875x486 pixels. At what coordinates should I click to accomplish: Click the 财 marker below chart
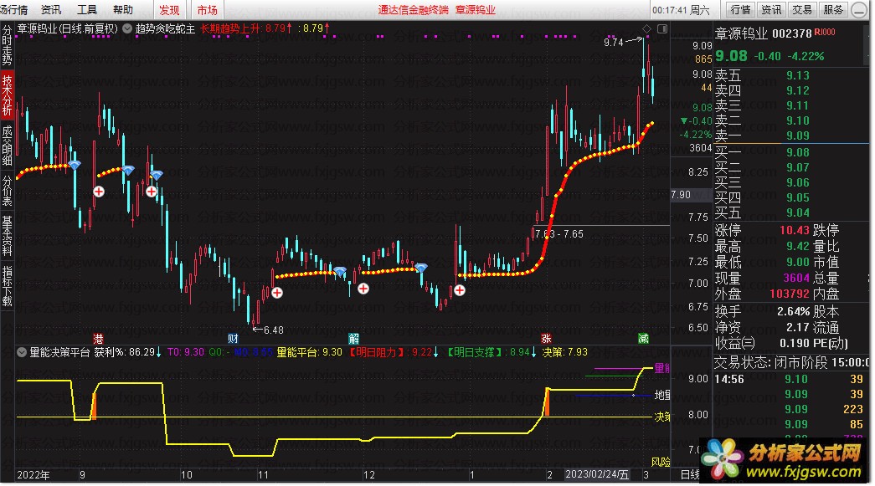234,338
